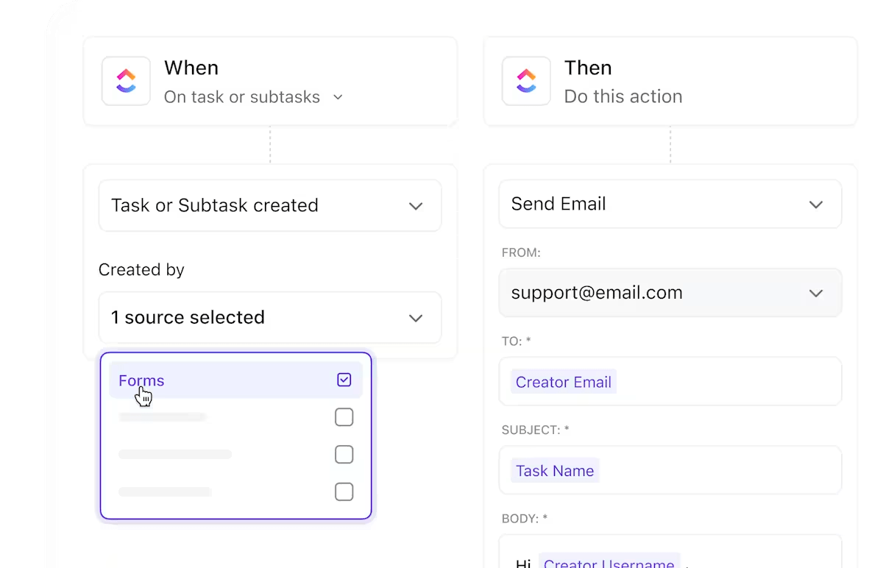Expand the 'On task or subtasks' chevron
This screenshot has width=883, height=568.
point(338,97)
